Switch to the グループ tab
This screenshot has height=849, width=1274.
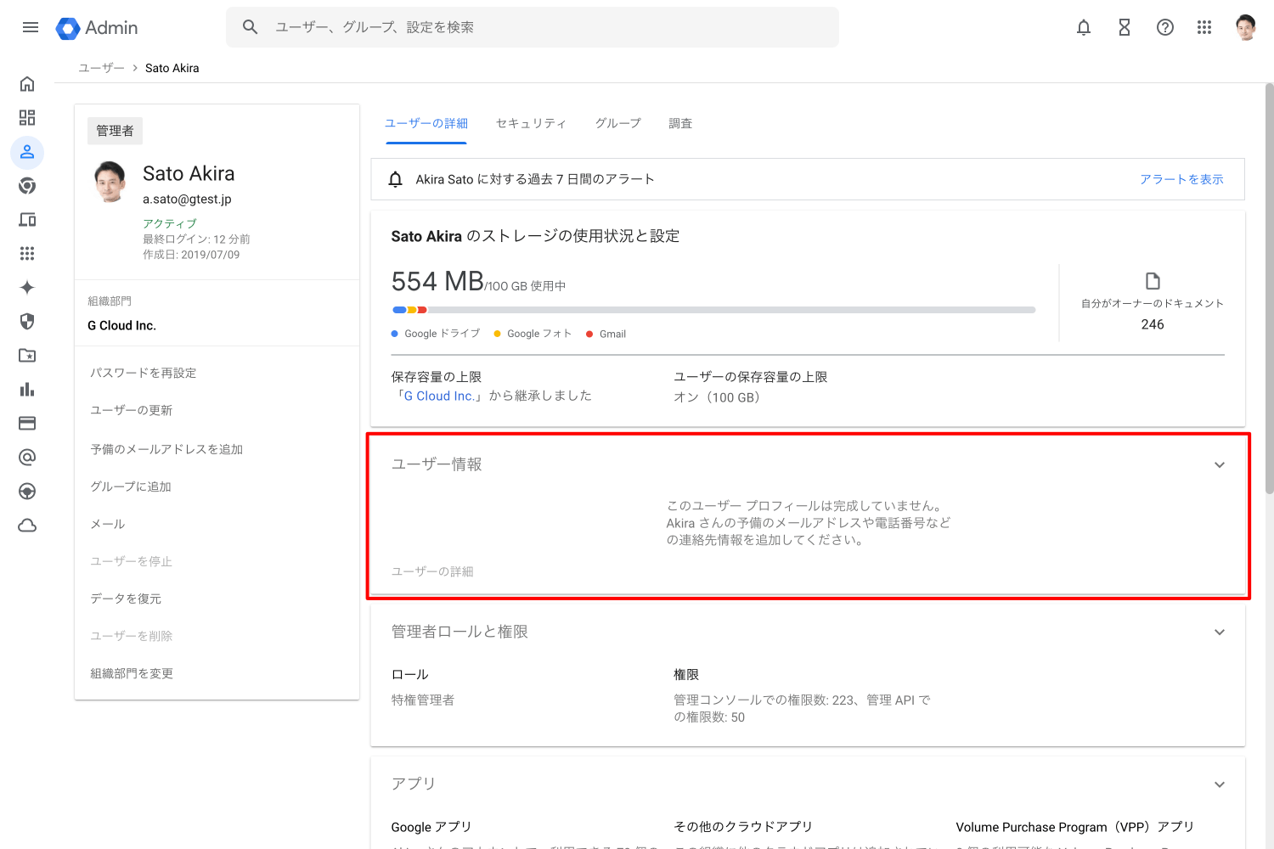tap(617, 124)
